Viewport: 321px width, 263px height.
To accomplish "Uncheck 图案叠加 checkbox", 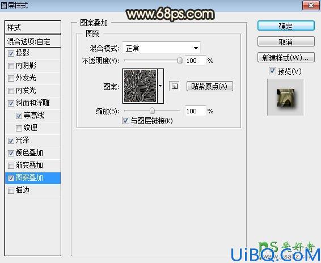I will pos(11,179).
